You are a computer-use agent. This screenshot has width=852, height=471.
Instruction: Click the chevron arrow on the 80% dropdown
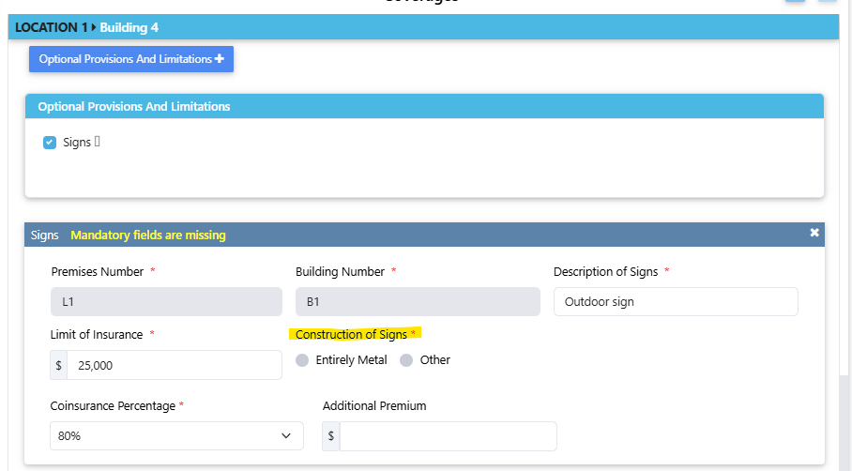[x=286, y=436]
